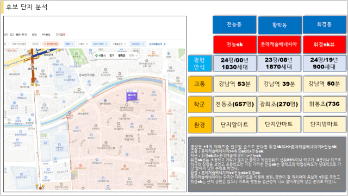Toggle the red-checked 분양 제외 filter chip
348x196 pixels.
click(51, 44)
